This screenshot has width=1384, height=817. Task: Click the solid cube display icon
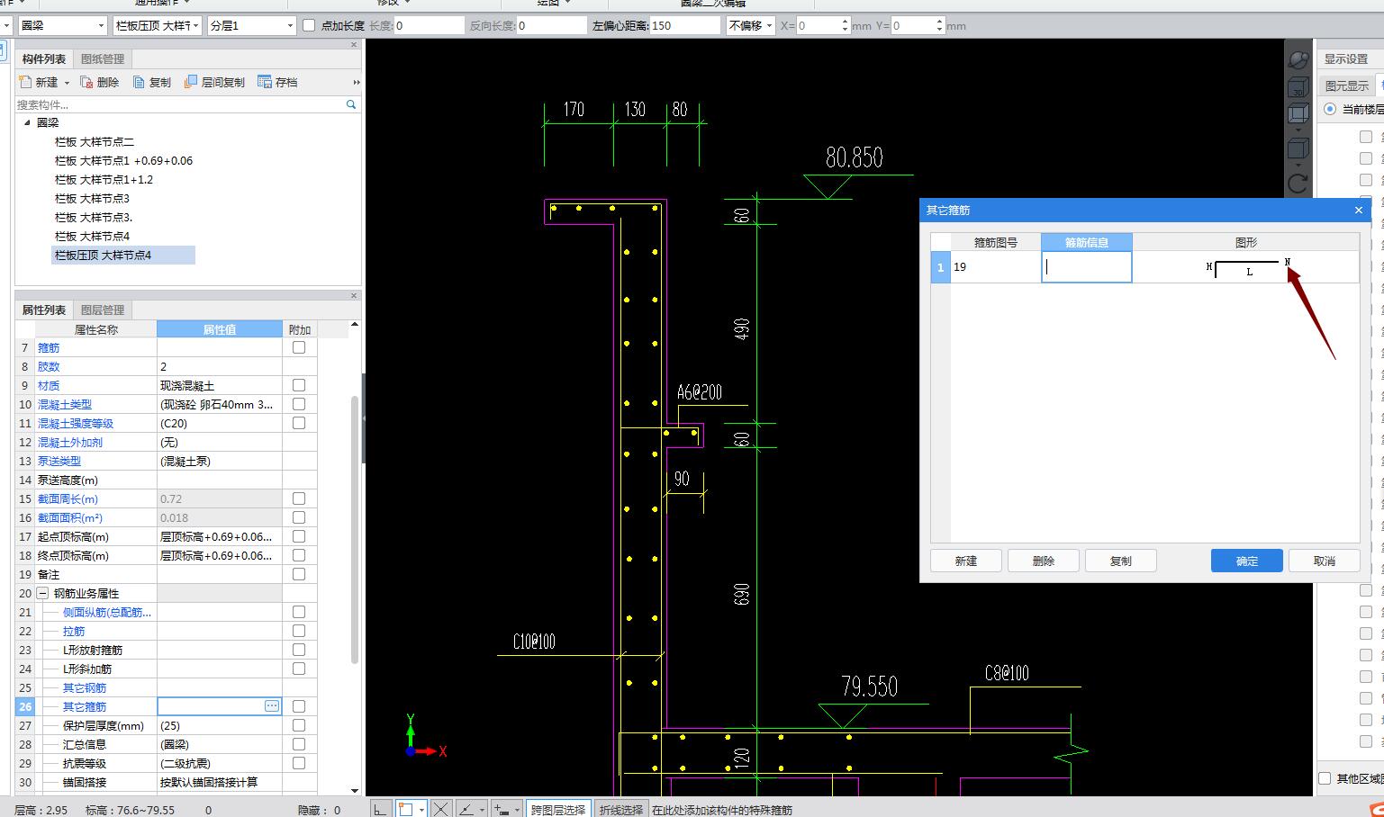tap(1298, 148)
